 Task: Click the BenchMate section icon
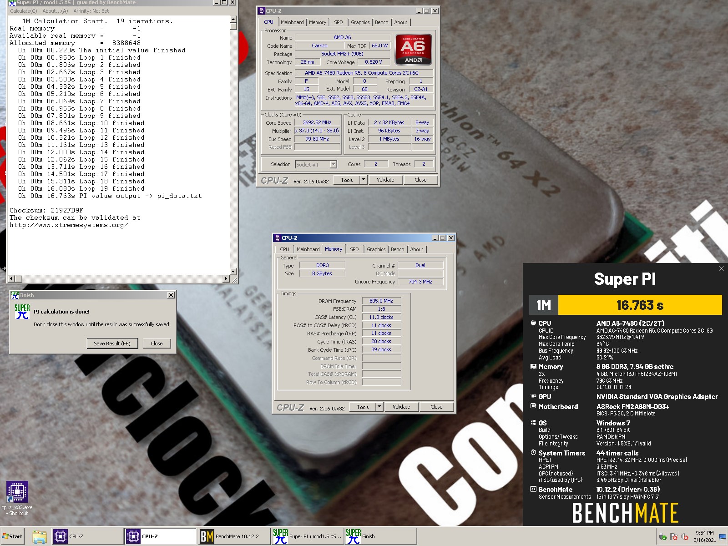[x=533, y=489]
